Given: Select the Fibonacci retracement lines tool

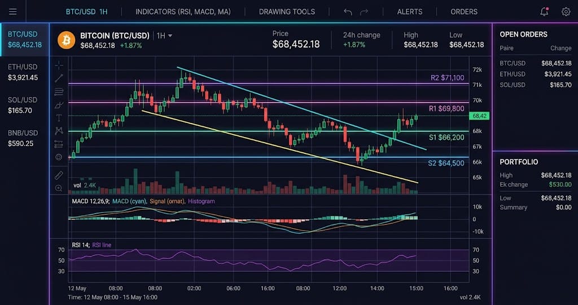Looking at the screenshot, I should [59, 91].
